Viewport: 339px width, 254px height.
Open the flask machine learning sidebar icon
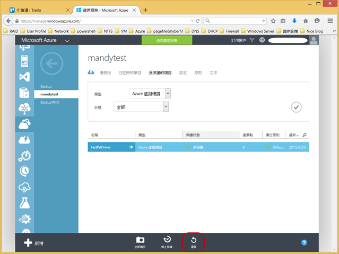click(x=24, y=203)
